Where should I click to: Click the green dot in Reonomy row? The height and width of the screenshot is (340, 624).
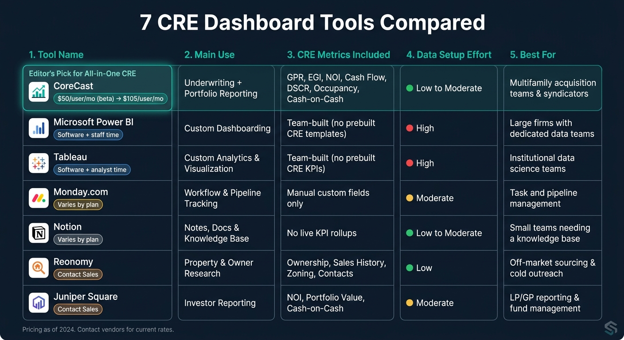409,268
